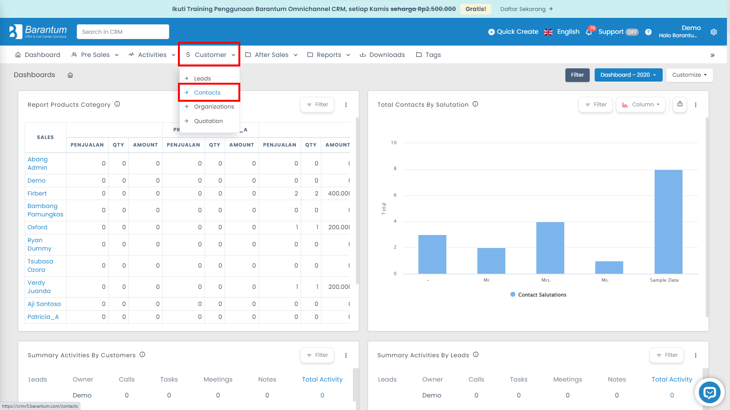730x410 pixels.
Task: Open Aji Santoso sales row link
Action: [x=44, y=304]
